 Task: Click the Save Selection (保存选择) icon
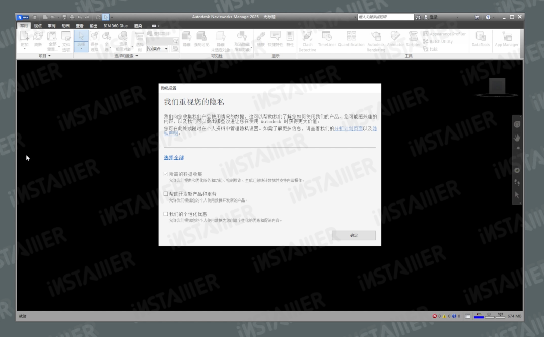(x=94, y=36)
